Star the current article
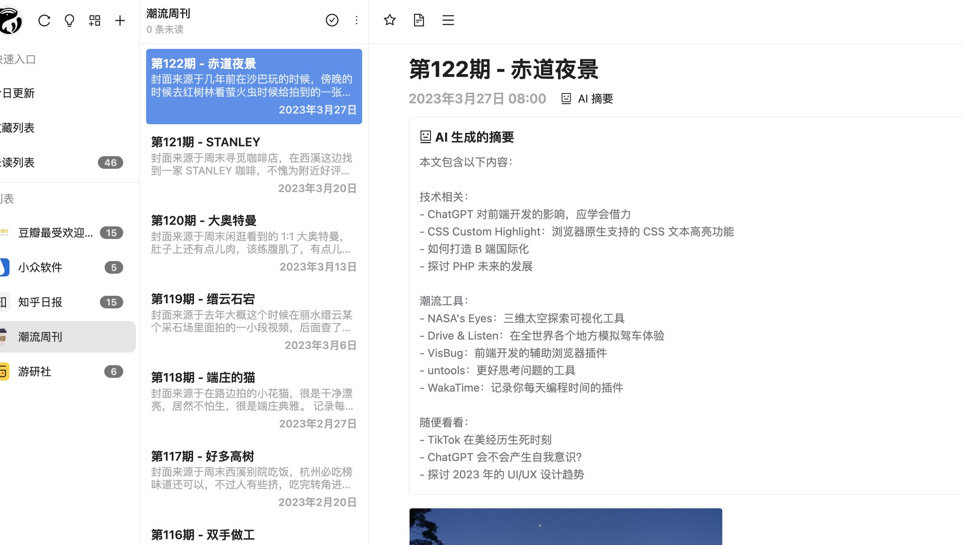962x545 pixels. [389, 20]
